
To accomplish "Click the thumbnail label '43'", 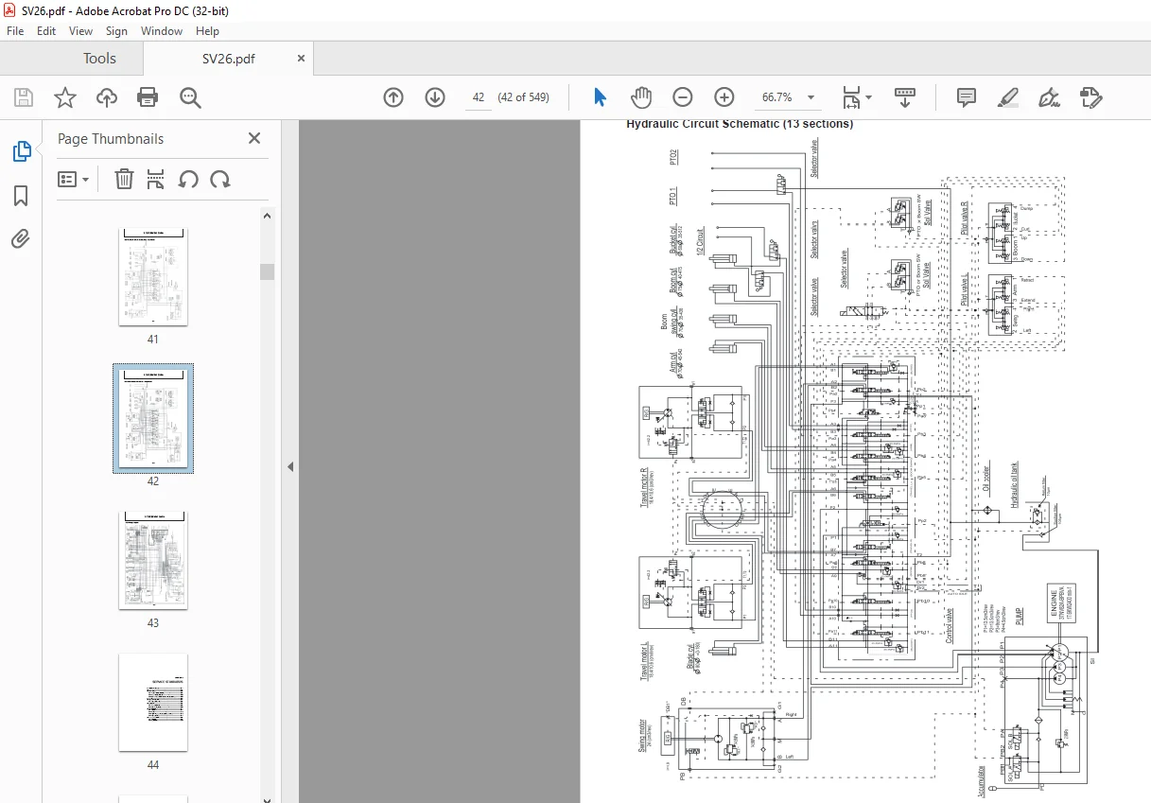I will [153, 623].
